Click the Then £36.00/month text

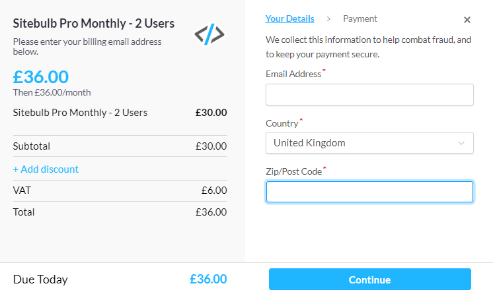click(52, 92)
